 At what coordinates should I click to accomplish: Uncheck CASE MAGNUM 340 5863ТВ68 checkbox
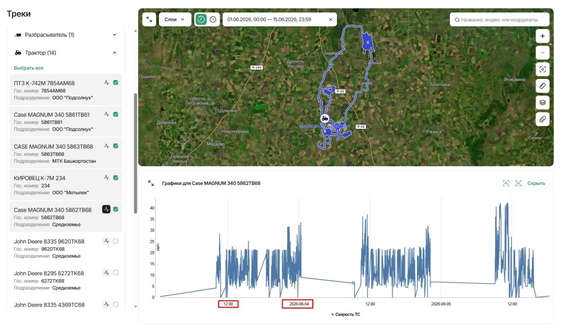click(116, 146)
